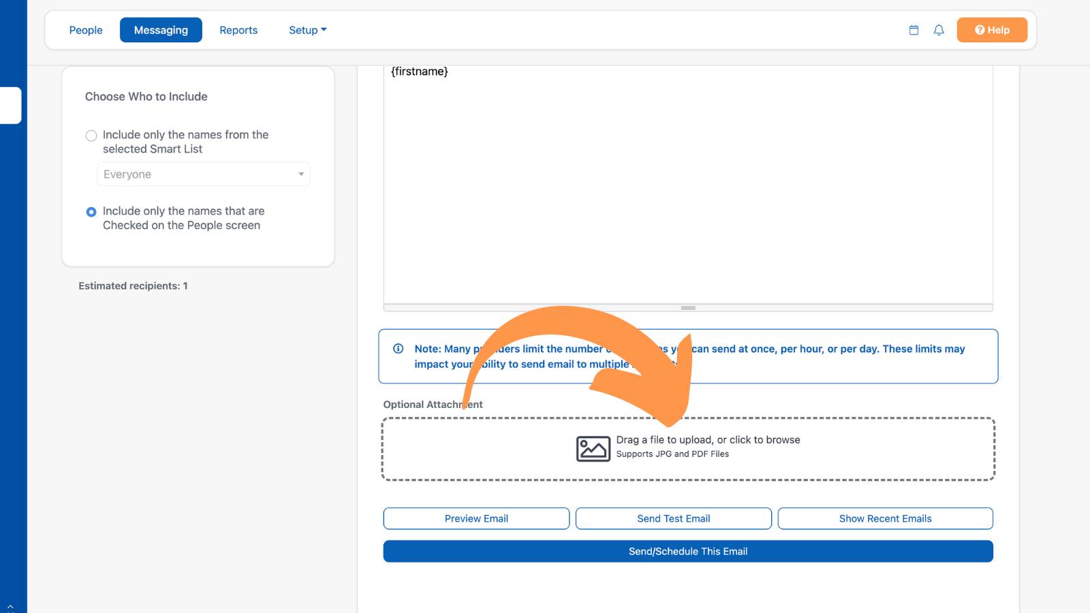Viewport: 1090px width, 613px height.
Task: Click the chevron icon in the blue sidebar
Action: tap(10, 606)
